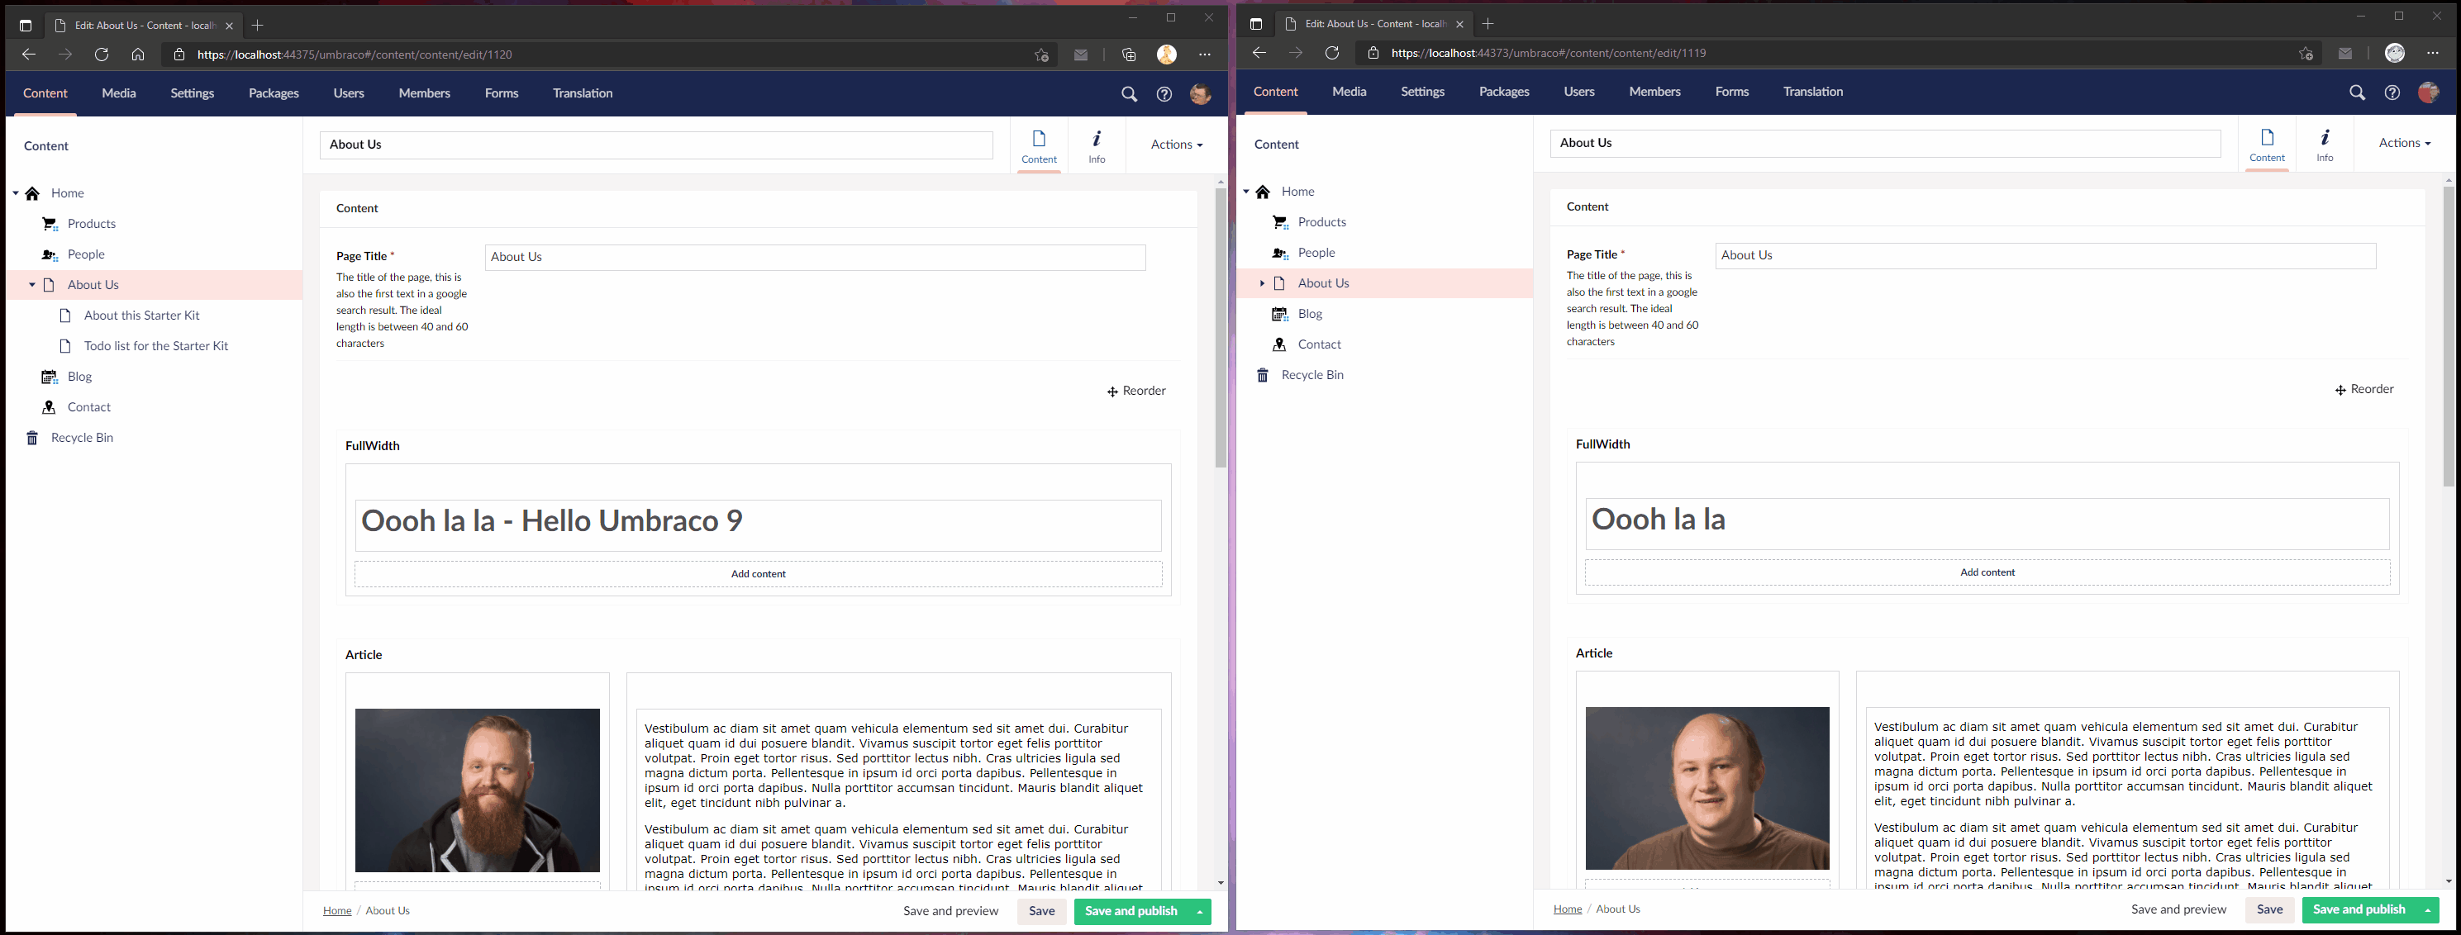
Task: Open the Home breadcrumb link
Action: (x=336, y=910)
